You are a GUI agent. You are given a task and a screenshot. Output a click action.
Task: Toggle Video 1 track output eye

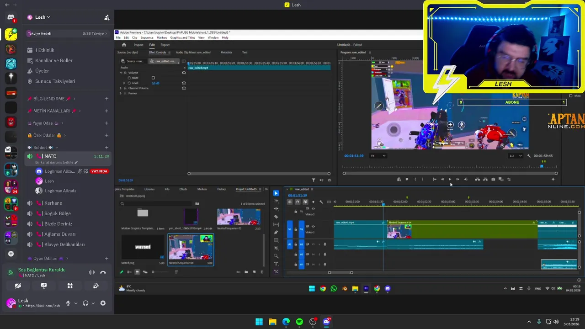click(313, 227)
